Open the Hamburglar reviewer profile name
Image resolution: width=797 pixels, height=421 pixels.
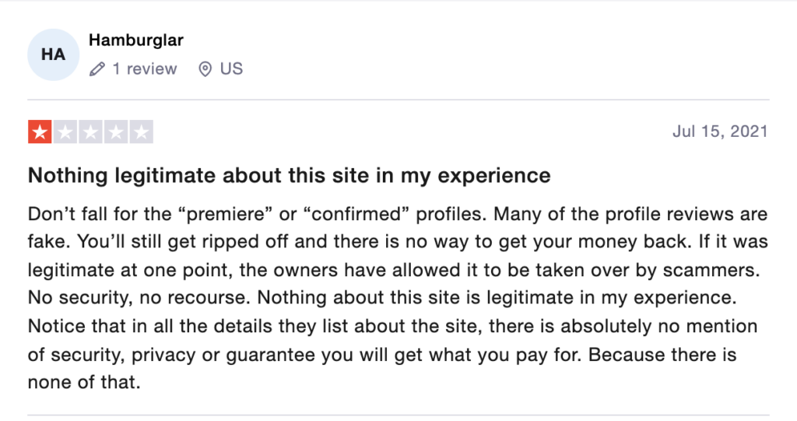tap(135, 40)
